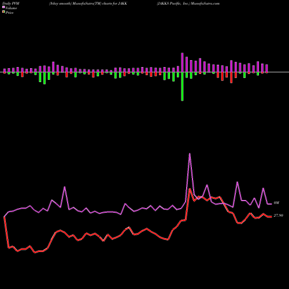
Task: Click the green-red Price legend swatch
Action: point(3,12)
